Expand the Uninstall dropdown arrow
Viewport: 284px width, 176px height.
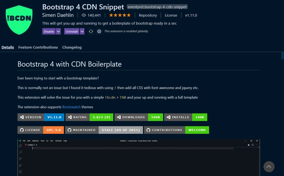pyautogui.click(x=82, y=32)
